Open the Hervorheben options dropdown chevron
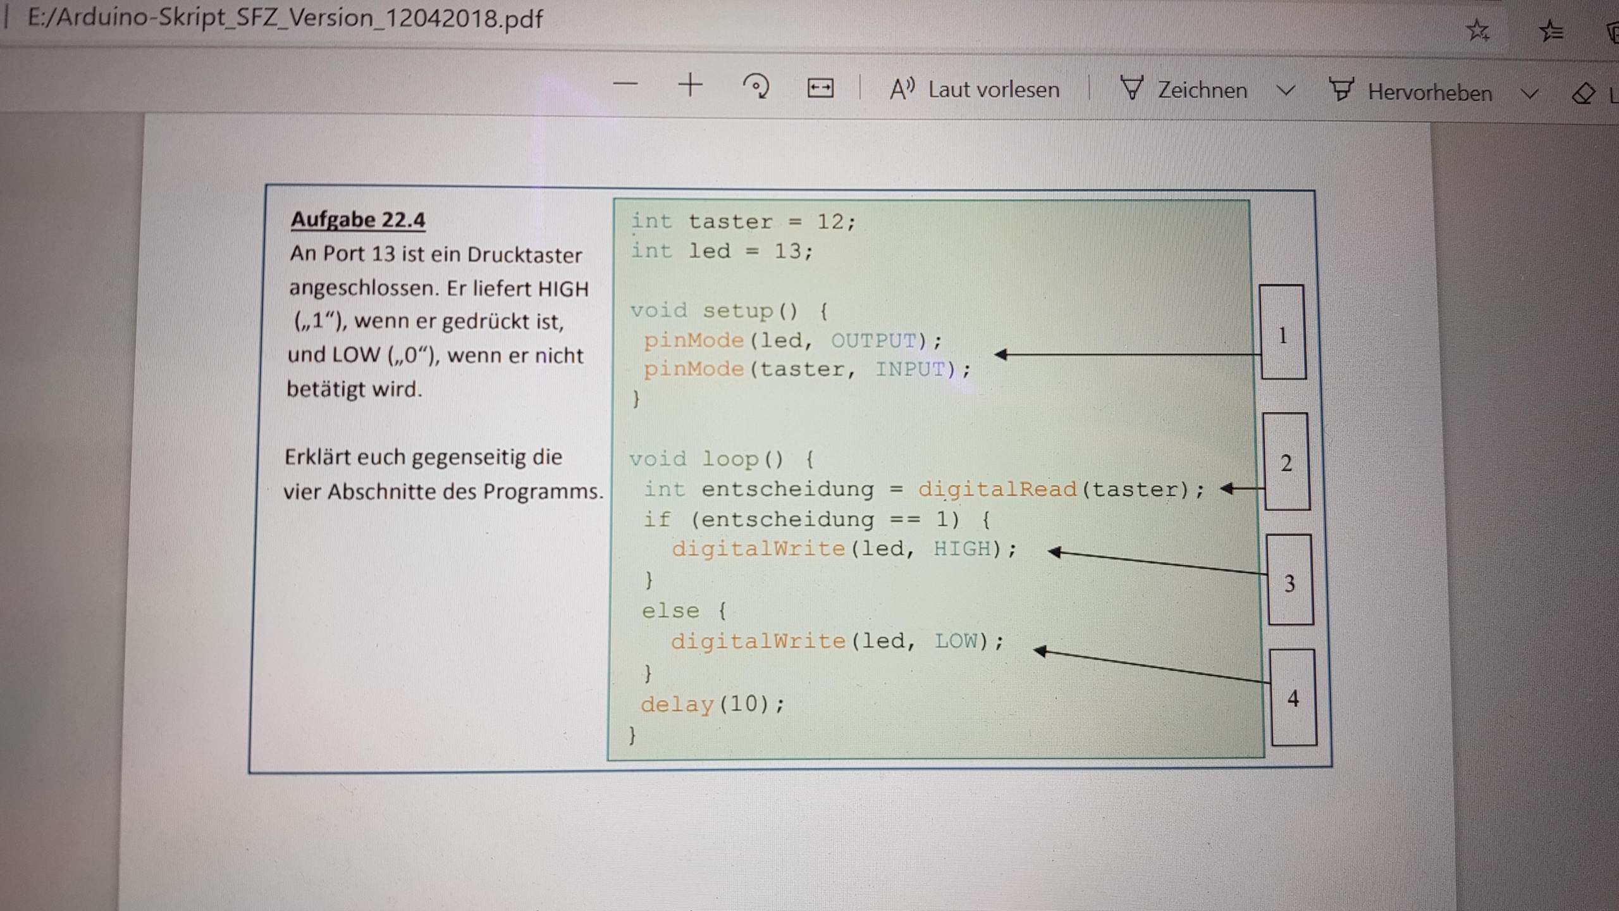Screen dimensions: 1619x911 point(1529,94)
